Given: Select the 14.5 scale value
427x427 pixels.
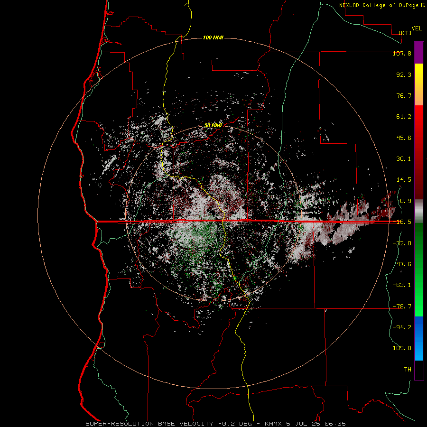Looking at the screenshot, I should point(404,180).
